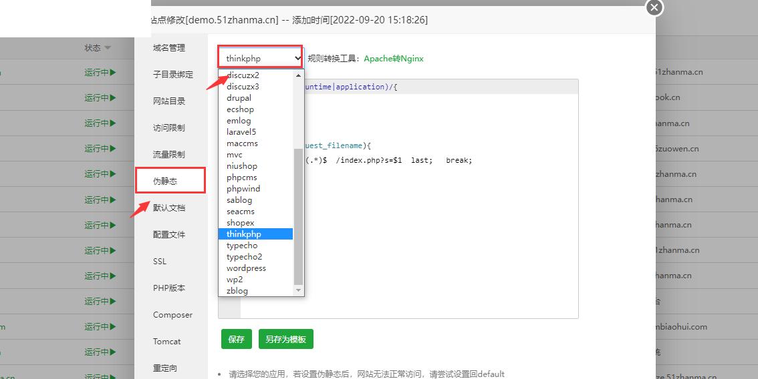This screenshot has height=379, width=758.
Task: Open the SSL settings tab
Action: (160, 262)
